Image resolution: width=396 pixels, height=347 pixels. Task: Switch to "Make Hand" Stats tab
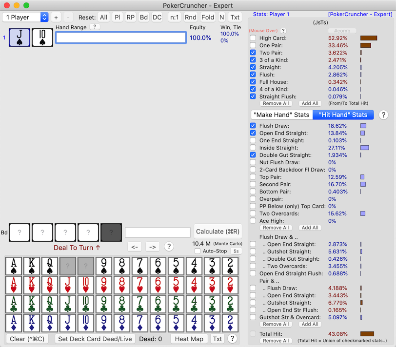click(281, 115)
